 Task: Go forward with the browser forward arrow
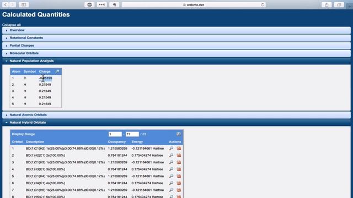[12, 4]
